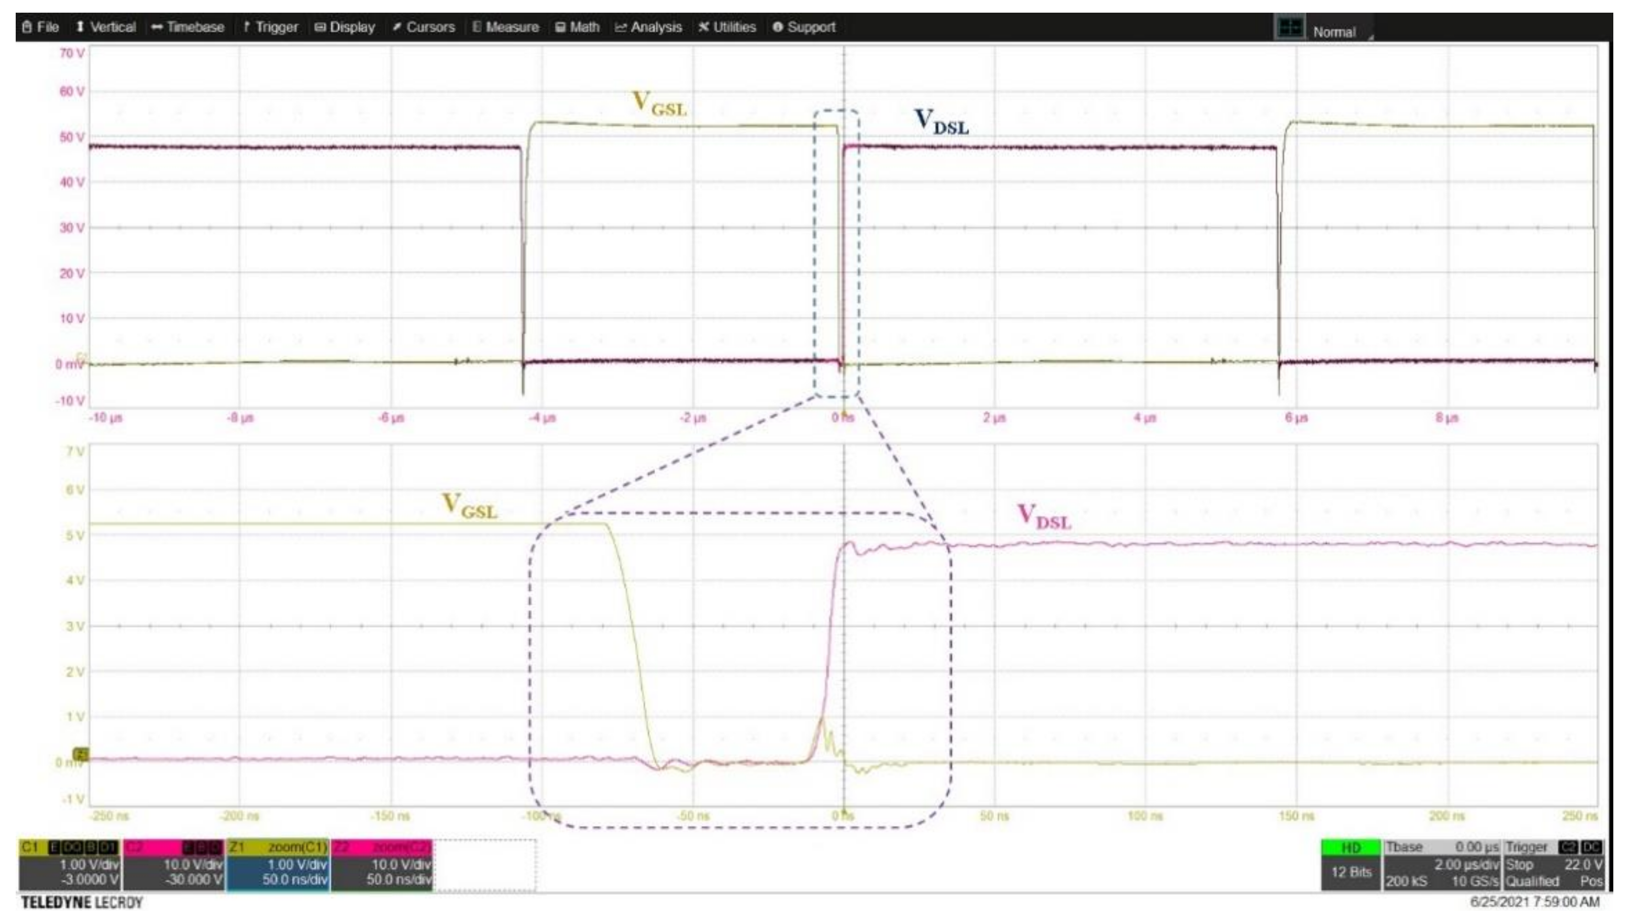Viewport: 1628px width, 920px height.
Task: Open the Measure menu
Action: [506, 27]
